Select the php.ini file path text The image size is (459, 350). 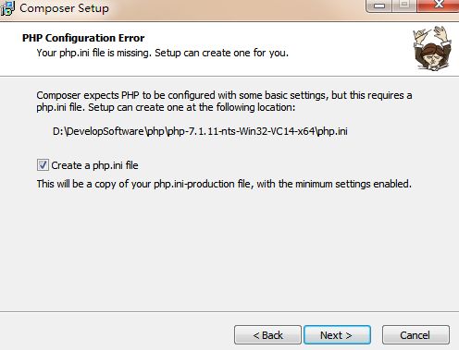tap(200, 131)
